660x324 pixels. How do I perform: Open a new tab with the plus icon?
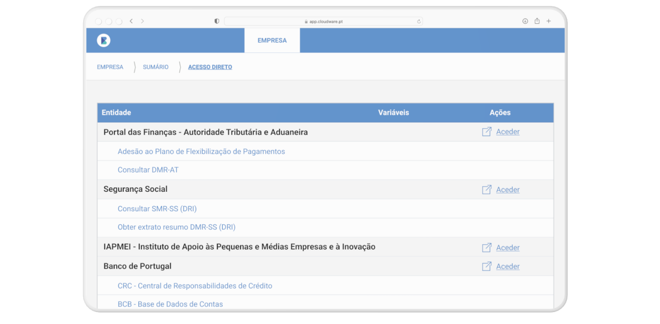[548, 21]
